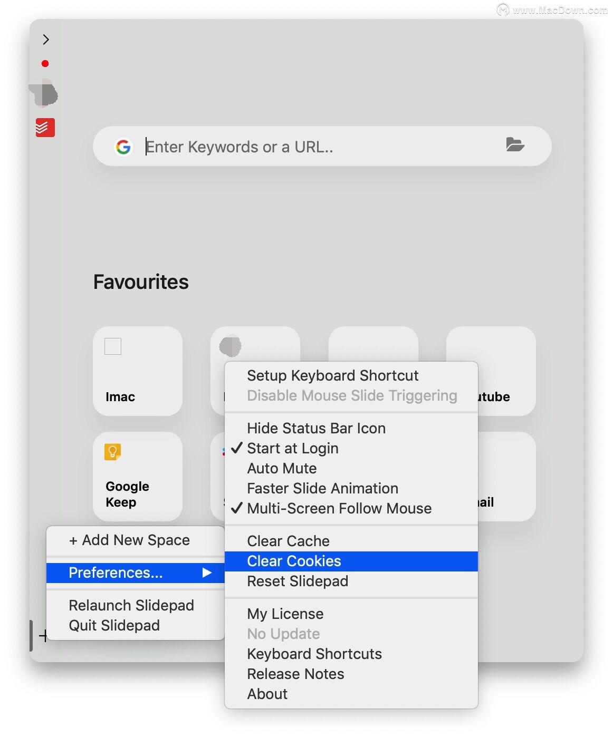This screenshot has height=737, width=613.
Task: Click the plus button at the sidebar bottom
Action: (x=44, y=636)
